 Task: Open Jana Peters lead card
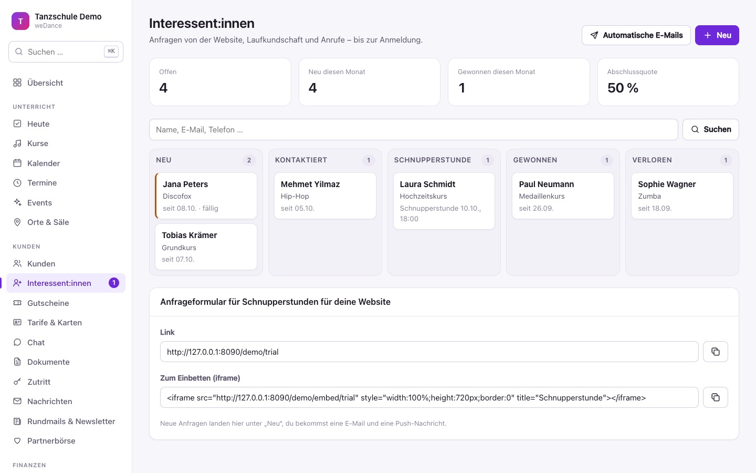206,196
